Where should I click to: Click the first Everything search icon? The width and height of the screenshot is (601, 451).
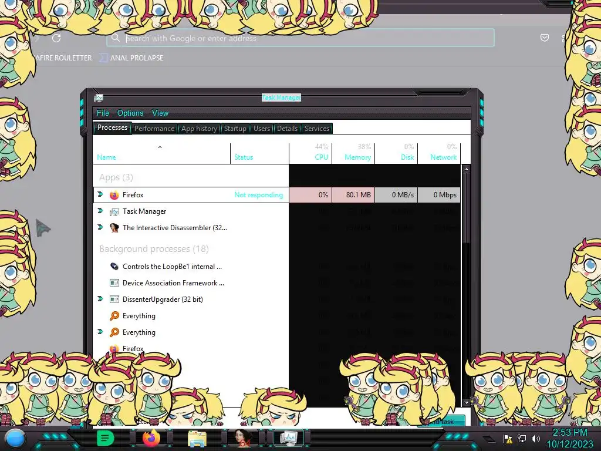(x=114, y=315)
